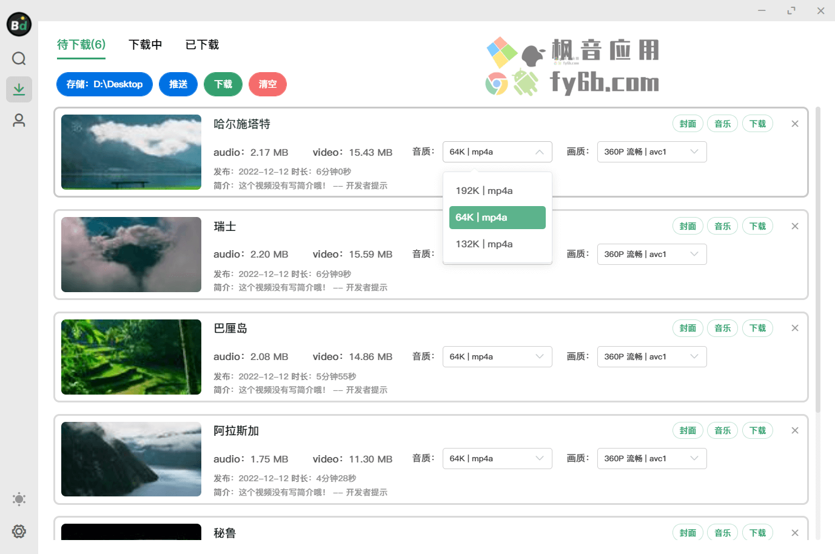Click the Bd app logo icon
This screenshot has height=554, width=835.
[x=19, y=24]
